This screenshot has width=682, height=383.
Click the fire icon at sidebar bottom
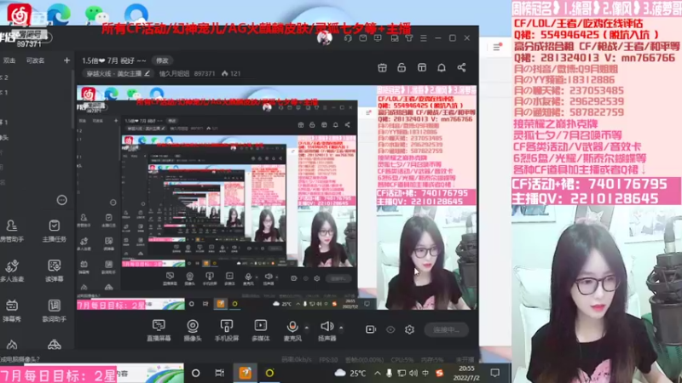point(12,346)
